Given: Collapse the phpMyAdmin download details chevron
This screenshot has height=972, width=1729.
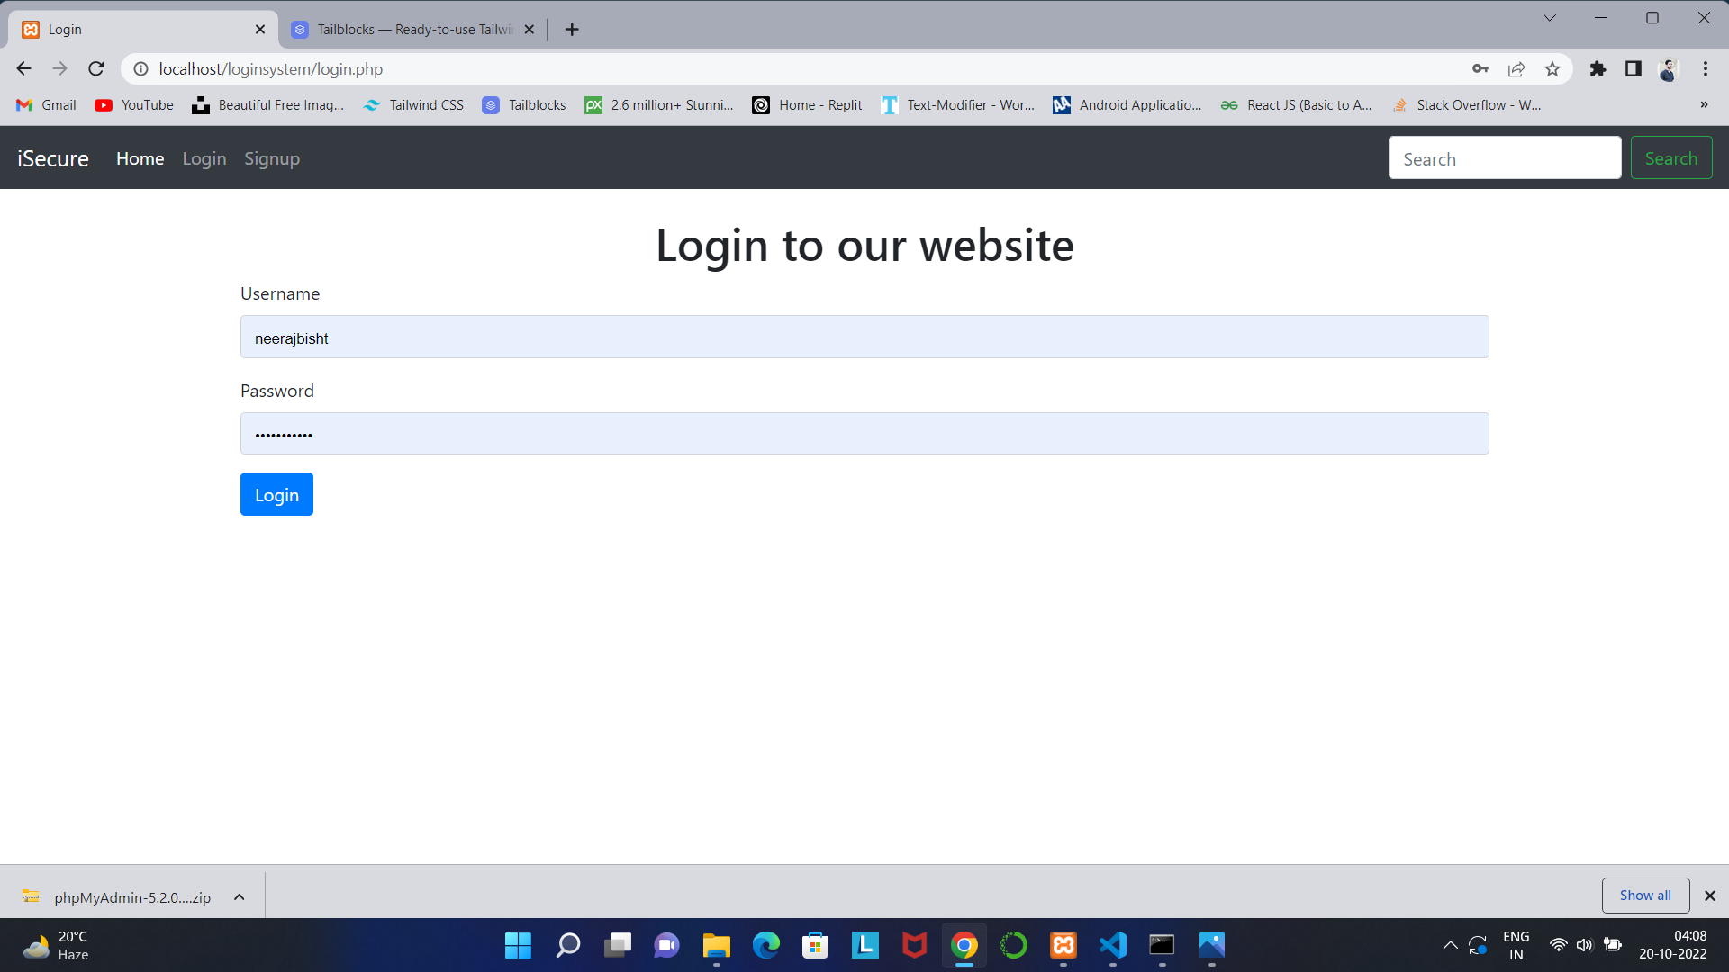Looking at the screenshot, I should (x=239, y=896).
